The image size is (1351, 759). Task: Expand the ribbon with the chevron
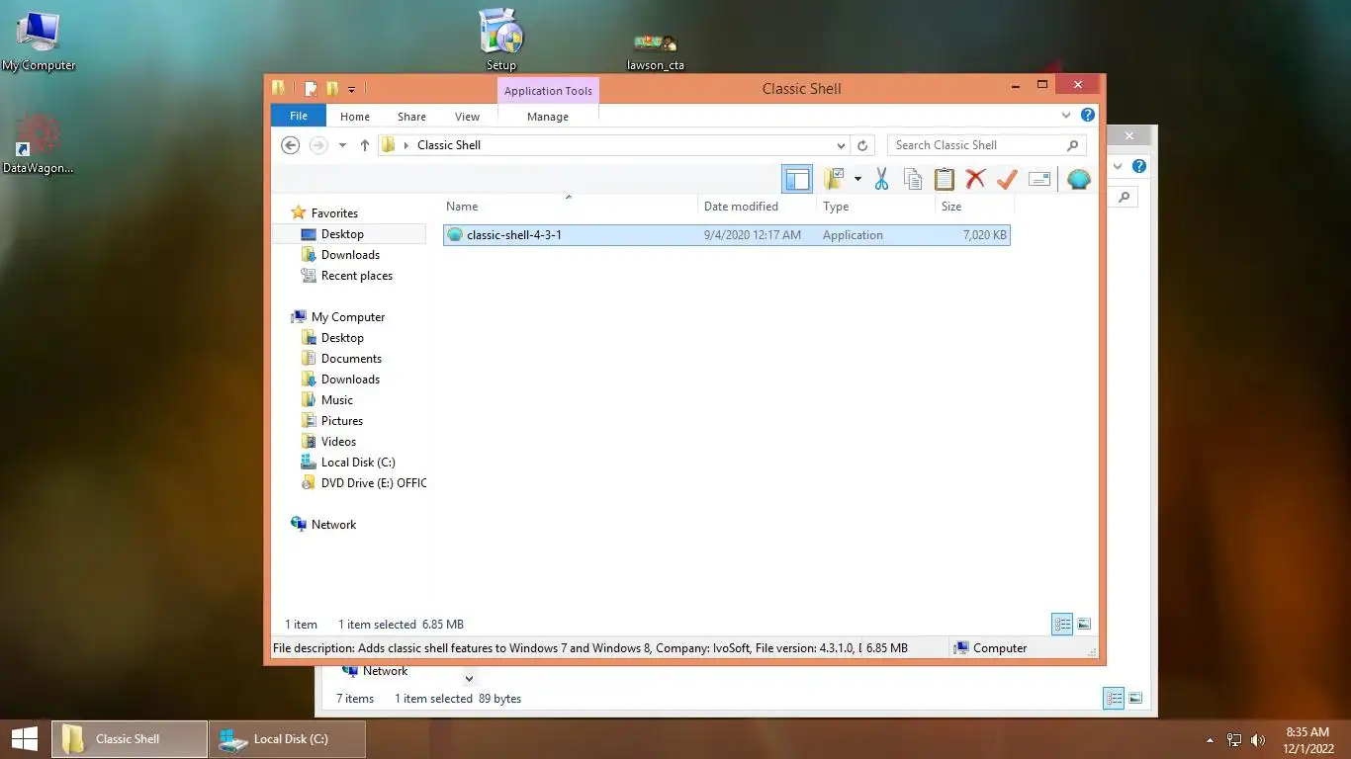pos(1066,116)
